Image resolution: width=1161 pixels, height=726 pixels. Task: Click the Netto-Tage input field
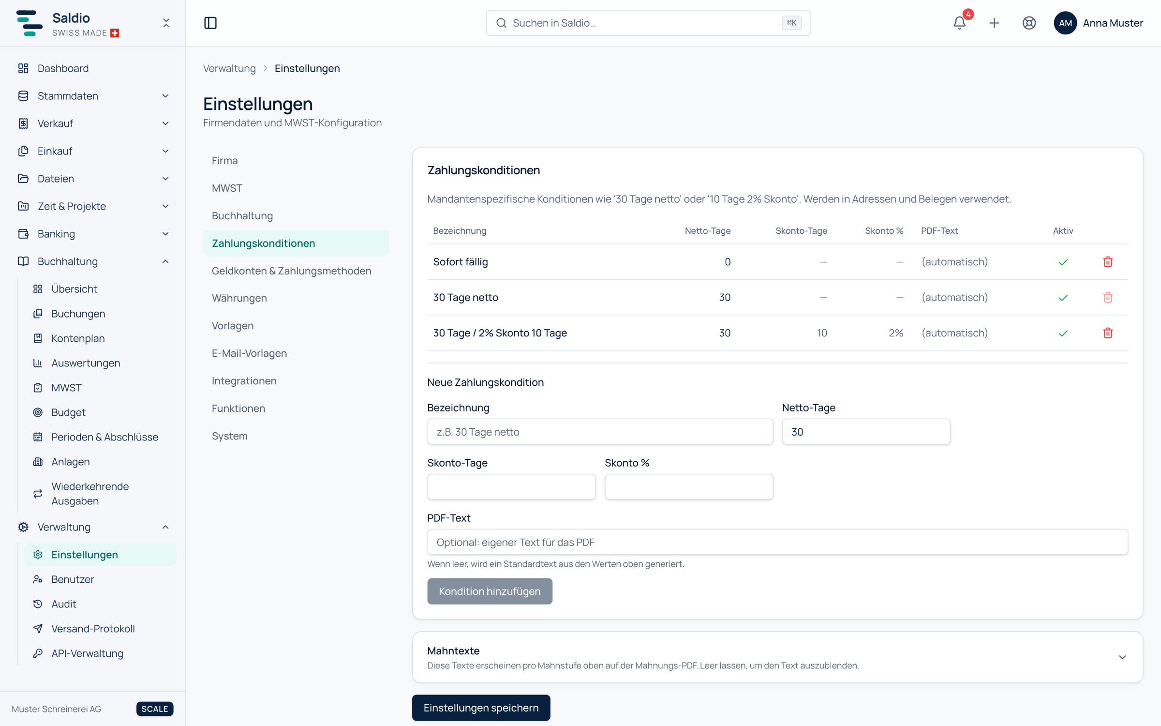[866, 432]
